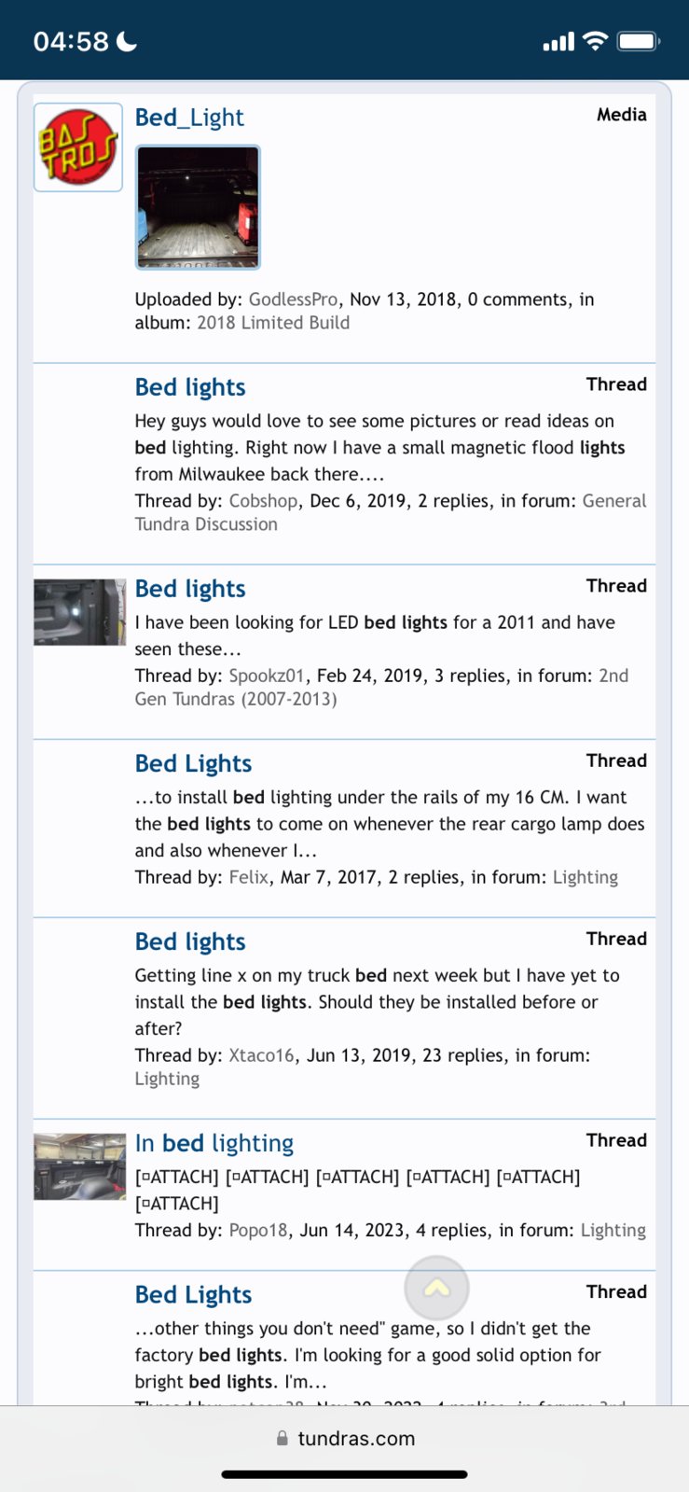Go to 2nd Gen Tundras forum
Screen dimensions: 689x1492
[x=381, y=687]
